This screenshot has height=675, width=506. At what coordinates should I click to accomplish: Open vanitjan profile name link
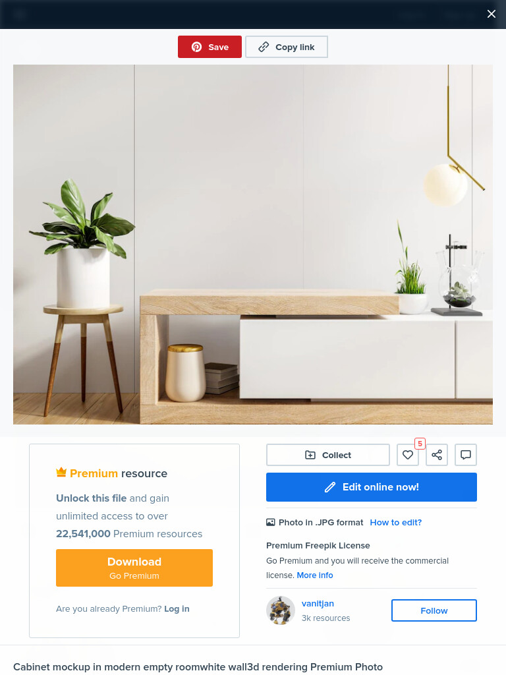click(318, 604)
